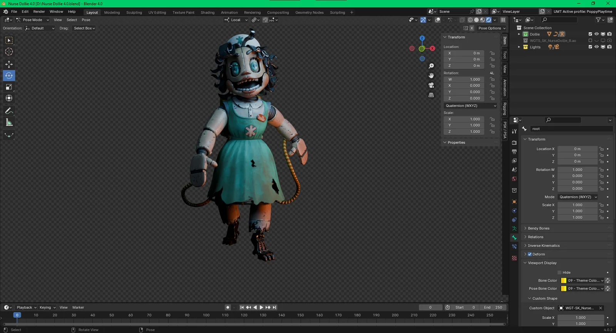The image size is (616, 333).
Task: Click the yellow Bone Color swatch
Action: [x=564, y=281]
